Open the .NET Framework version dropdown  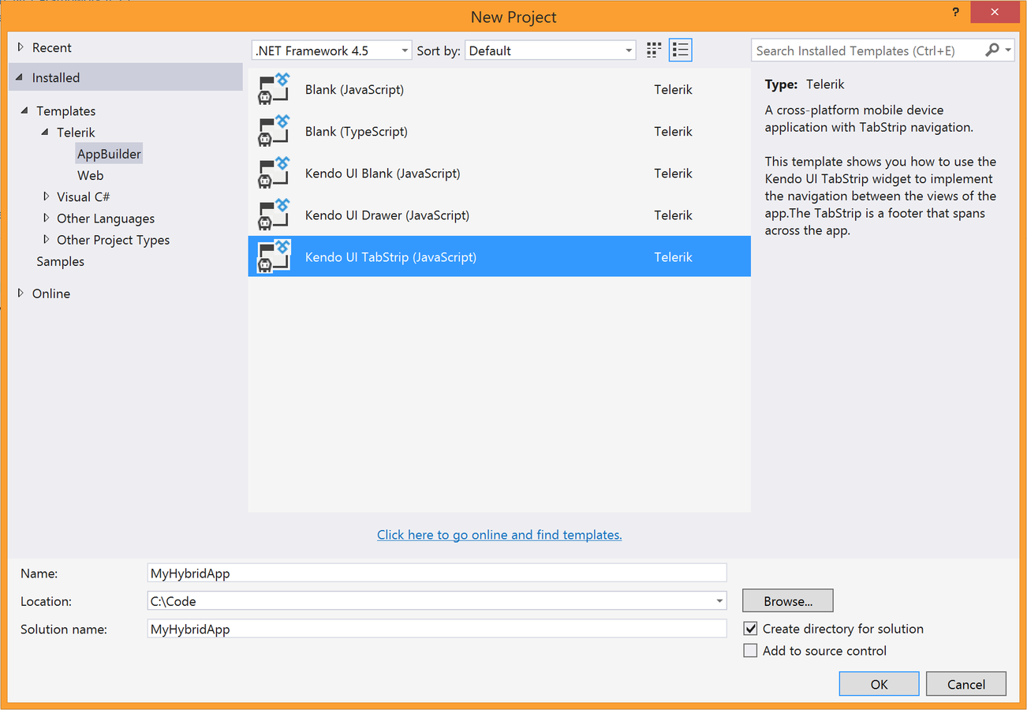pos(331,50)
